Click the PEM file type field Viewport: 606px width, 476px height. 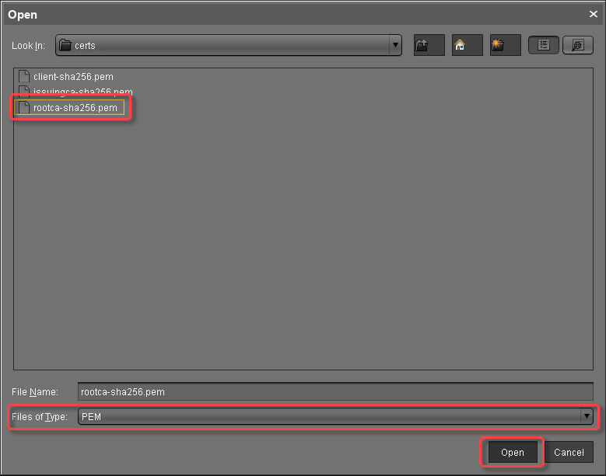point(327,417)
